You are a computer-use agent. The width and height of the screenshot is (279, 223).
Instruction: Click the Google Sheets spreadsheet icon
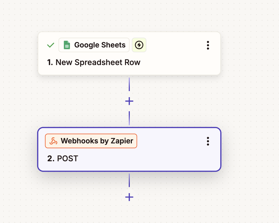click(x=67, y=45)
